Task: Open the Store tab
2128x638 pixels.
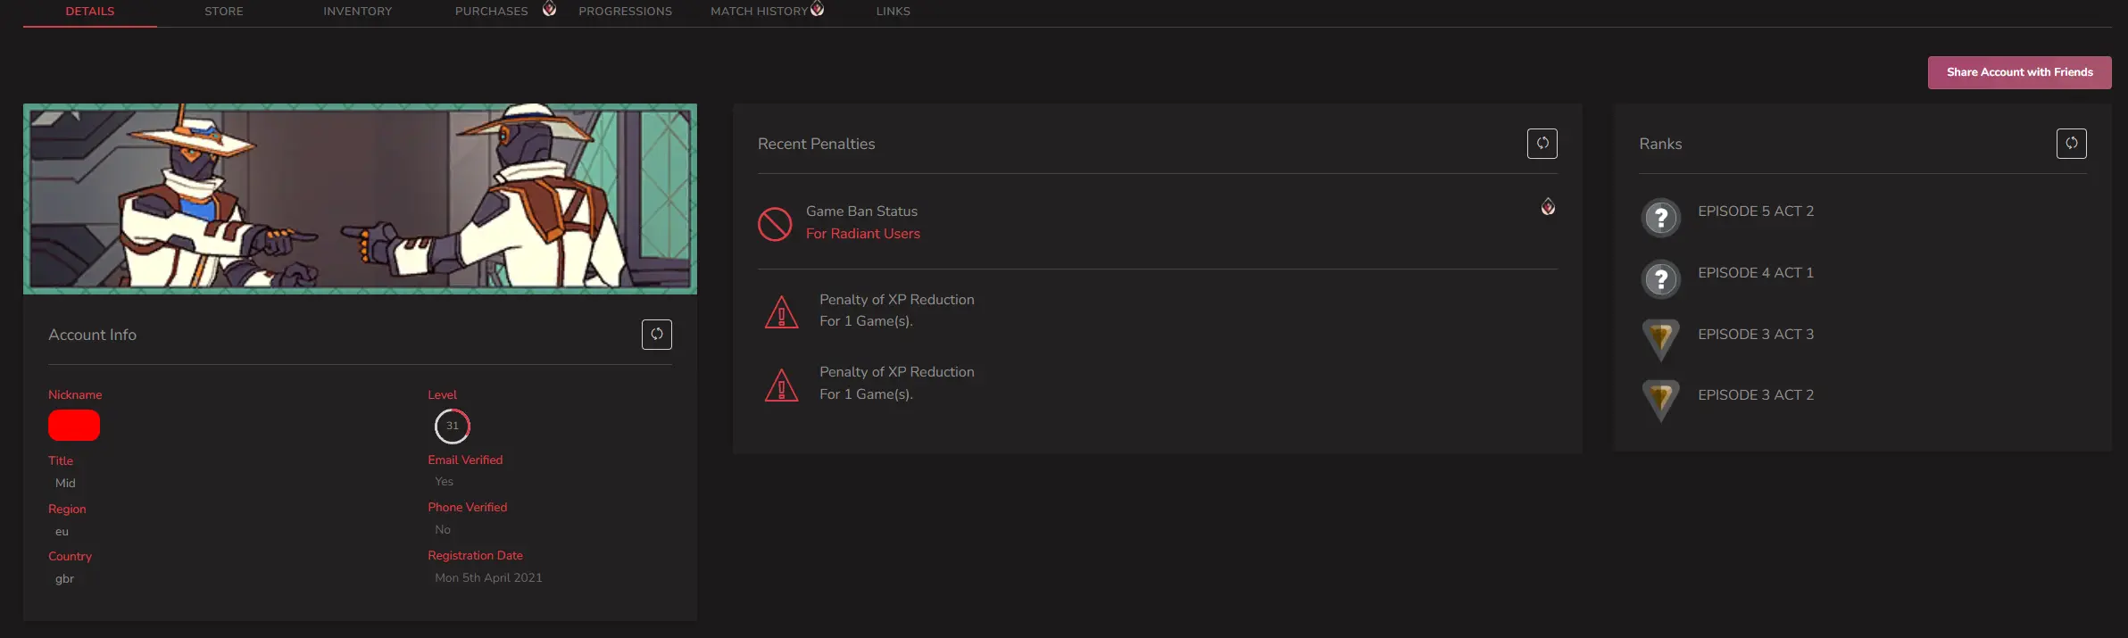Action: [223, 12]
